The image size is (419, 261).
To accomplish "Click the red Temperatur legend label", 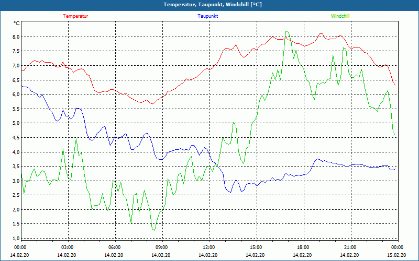I will coord(75,16).
